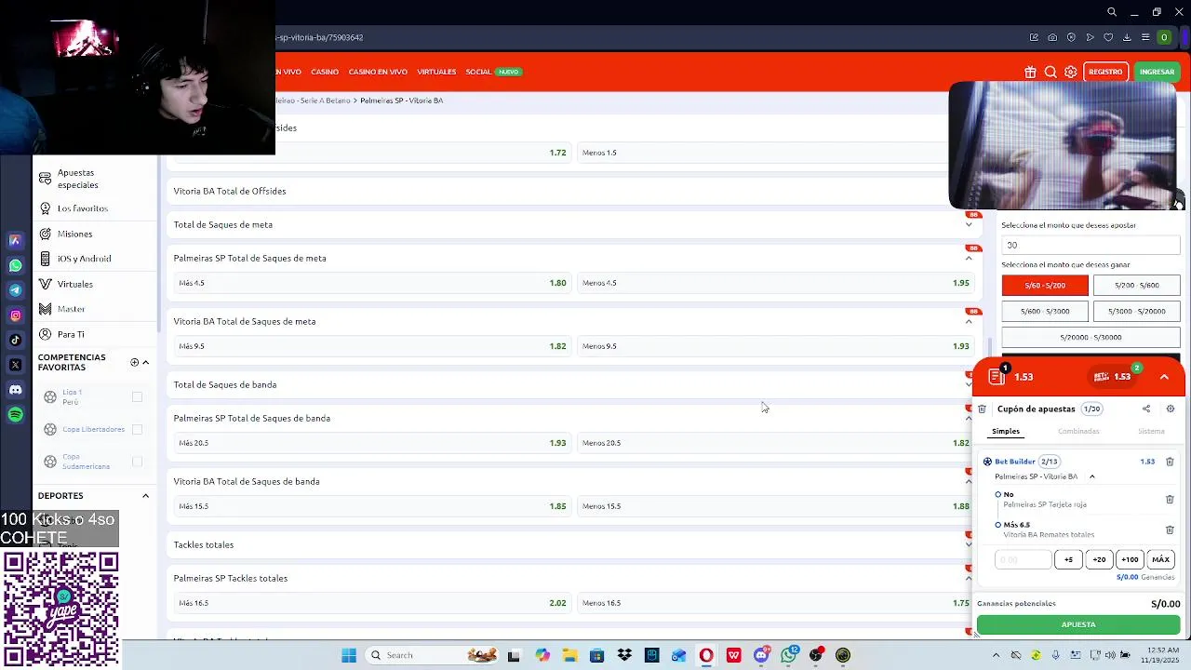This screenshot has height=670, width=1191.
Task: Click the REGISTRO button
Action: point(1105,72)
